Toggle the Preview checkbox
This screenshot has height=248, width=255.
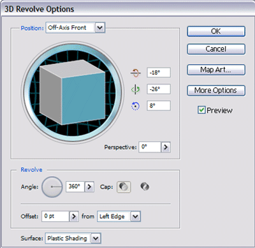pos(201,110)
